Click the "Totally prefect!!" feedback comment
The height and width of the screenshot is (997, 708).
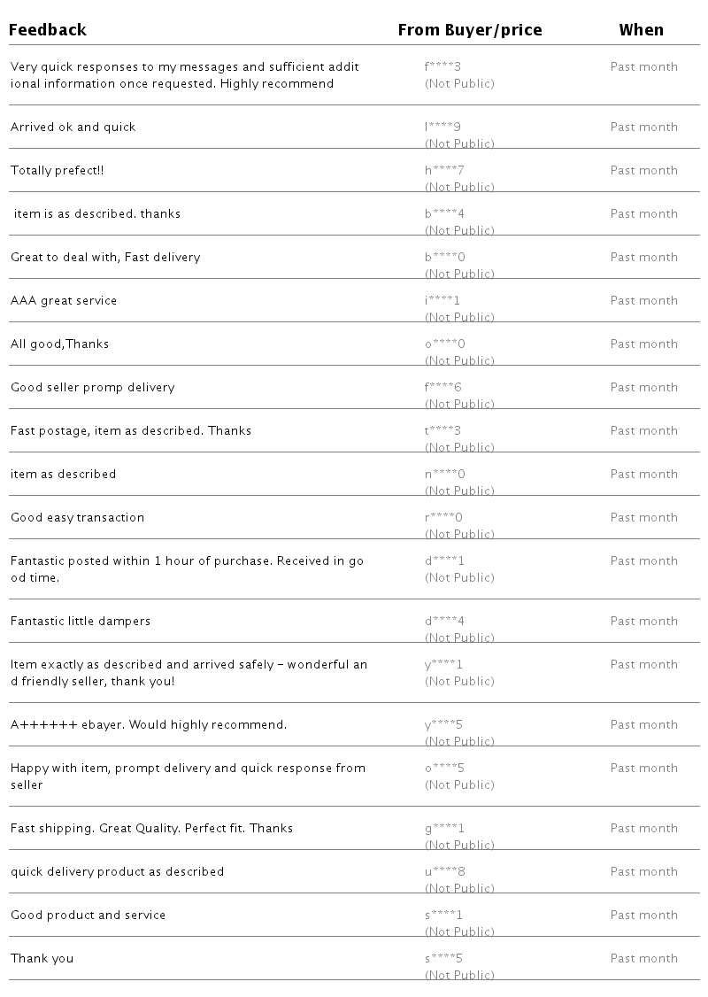[58, 170]
